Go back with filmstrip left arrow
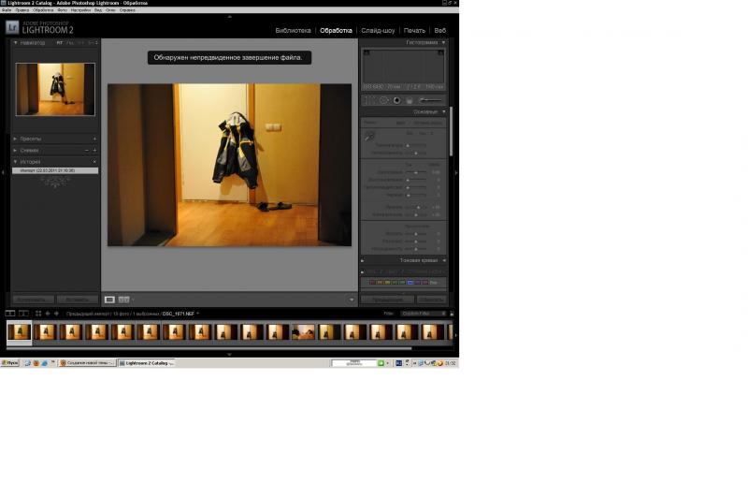This screenshot has width=748, height=498. point(48,314)
